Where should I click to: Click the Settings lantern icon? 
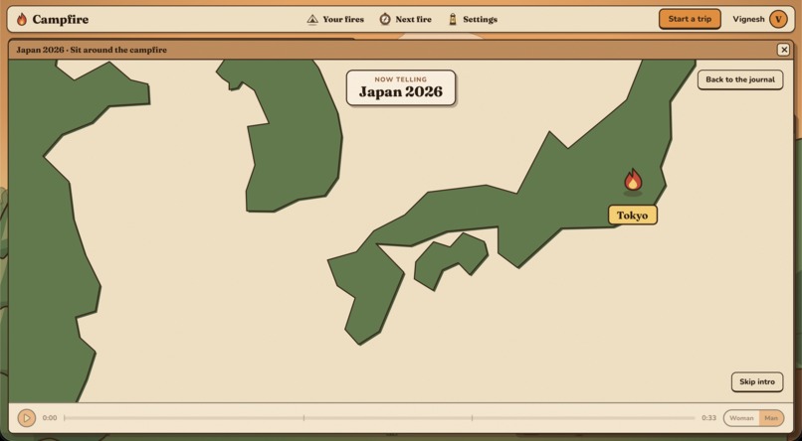(x=452, y=20)
